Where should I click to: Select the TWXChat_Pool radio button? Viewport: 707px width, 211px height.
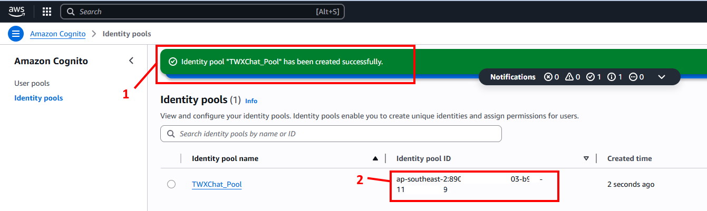(171, 184)
